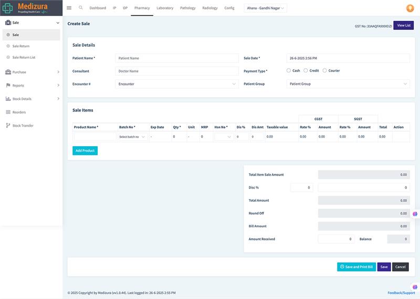Select the Courier payment type

[x=324, y=70]
